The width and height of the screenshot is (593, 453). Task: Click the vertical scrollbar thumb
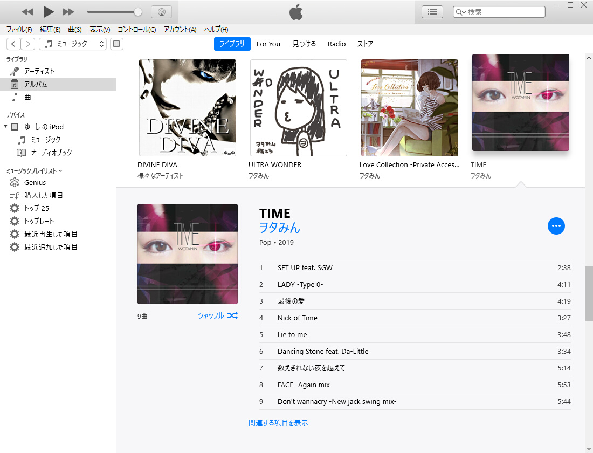[x=589, y=294]
